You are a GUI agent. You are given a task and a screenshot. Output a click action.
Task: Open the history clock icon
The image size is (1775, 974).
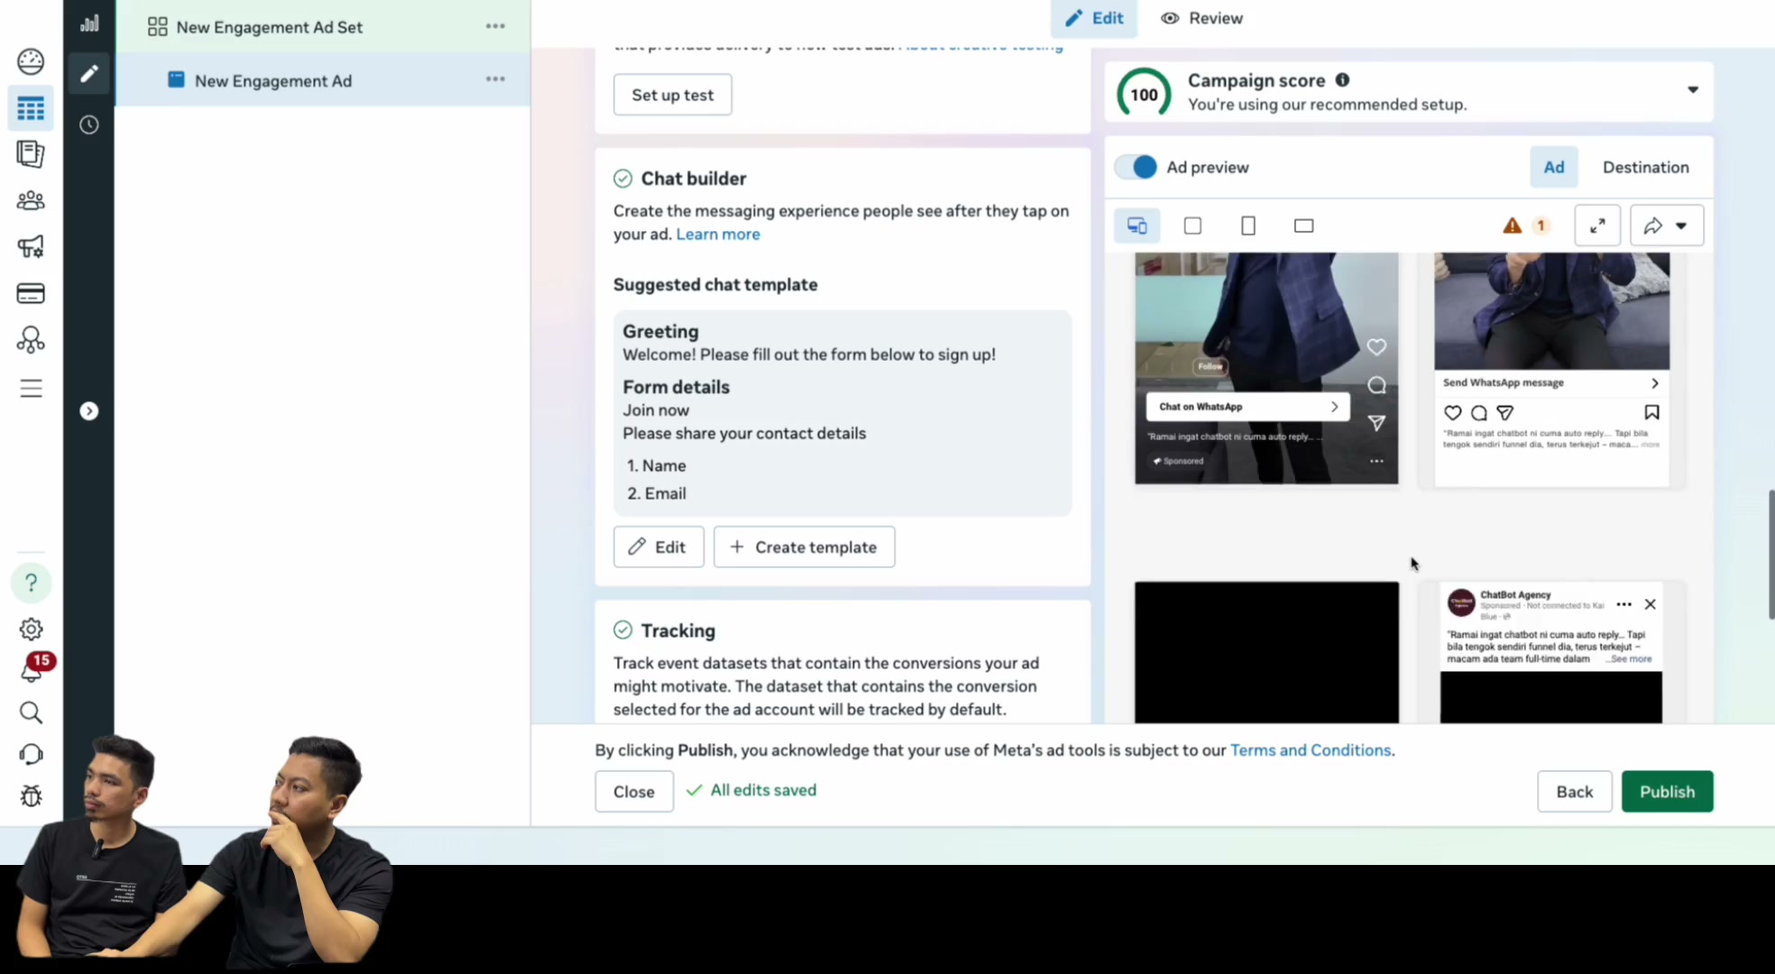[88, 124]
